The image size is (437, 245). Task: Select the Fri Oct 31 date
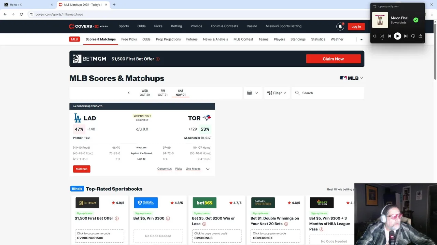[163, 93]
